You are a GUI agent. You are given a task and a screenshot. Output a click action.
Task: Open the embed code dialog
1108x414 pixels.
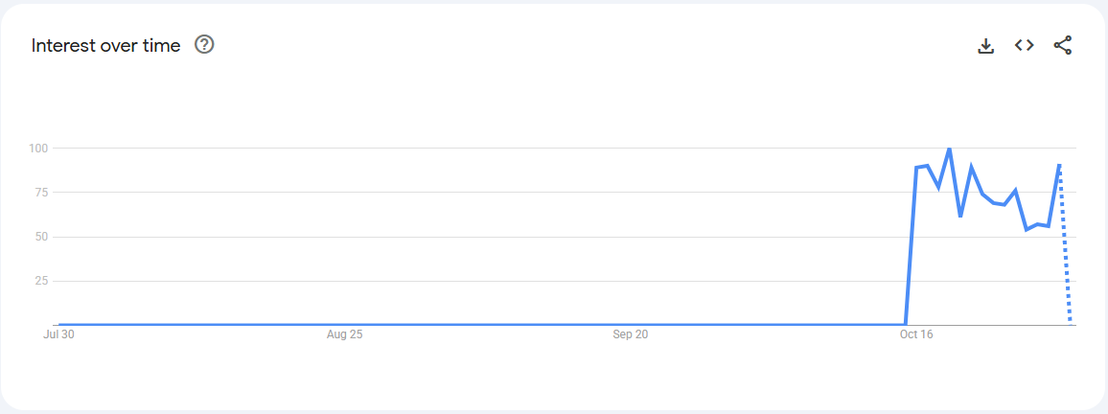pos(1024,45)
